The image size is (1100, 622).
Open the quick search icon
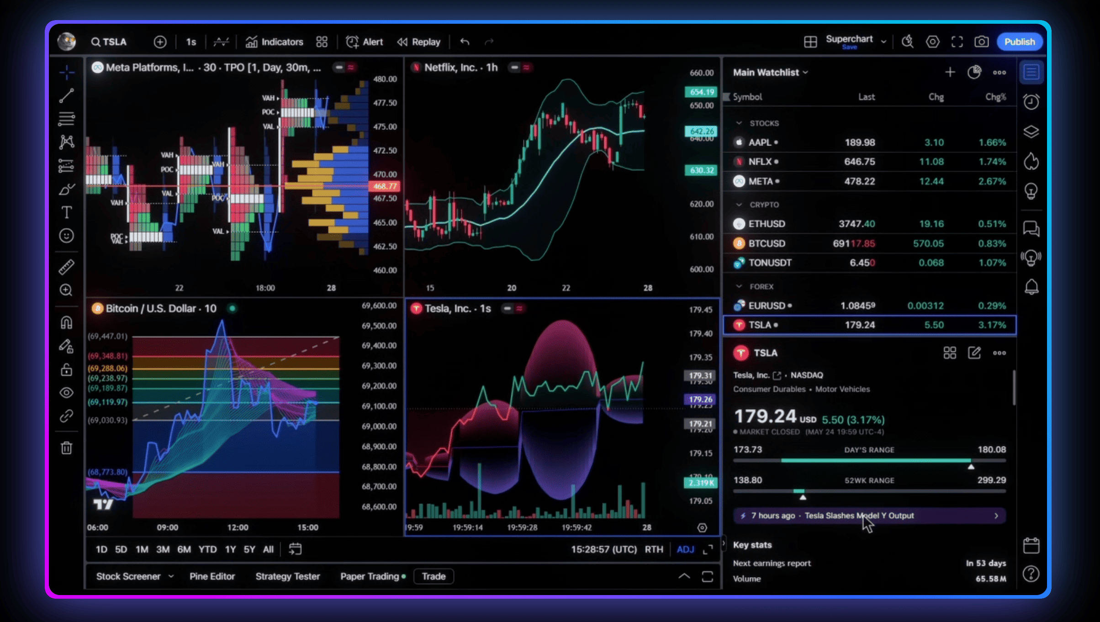click(x=908, y=42)
